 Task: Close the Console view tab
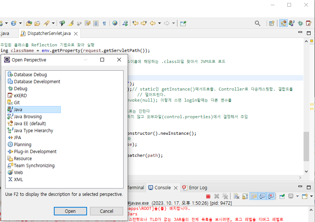pos(176,188)
